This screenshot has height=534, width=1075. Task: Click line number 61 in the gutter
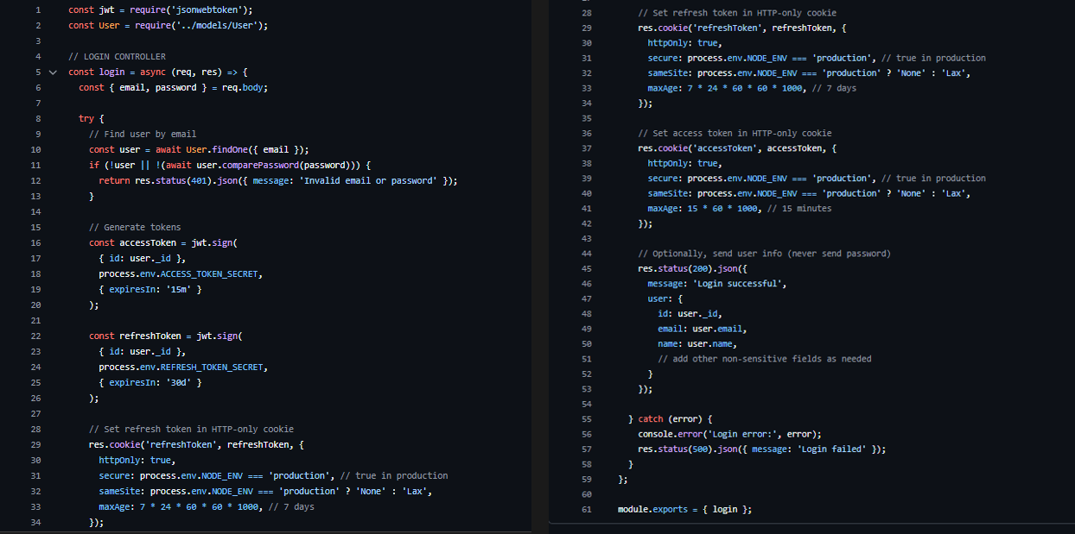[588, 509]
